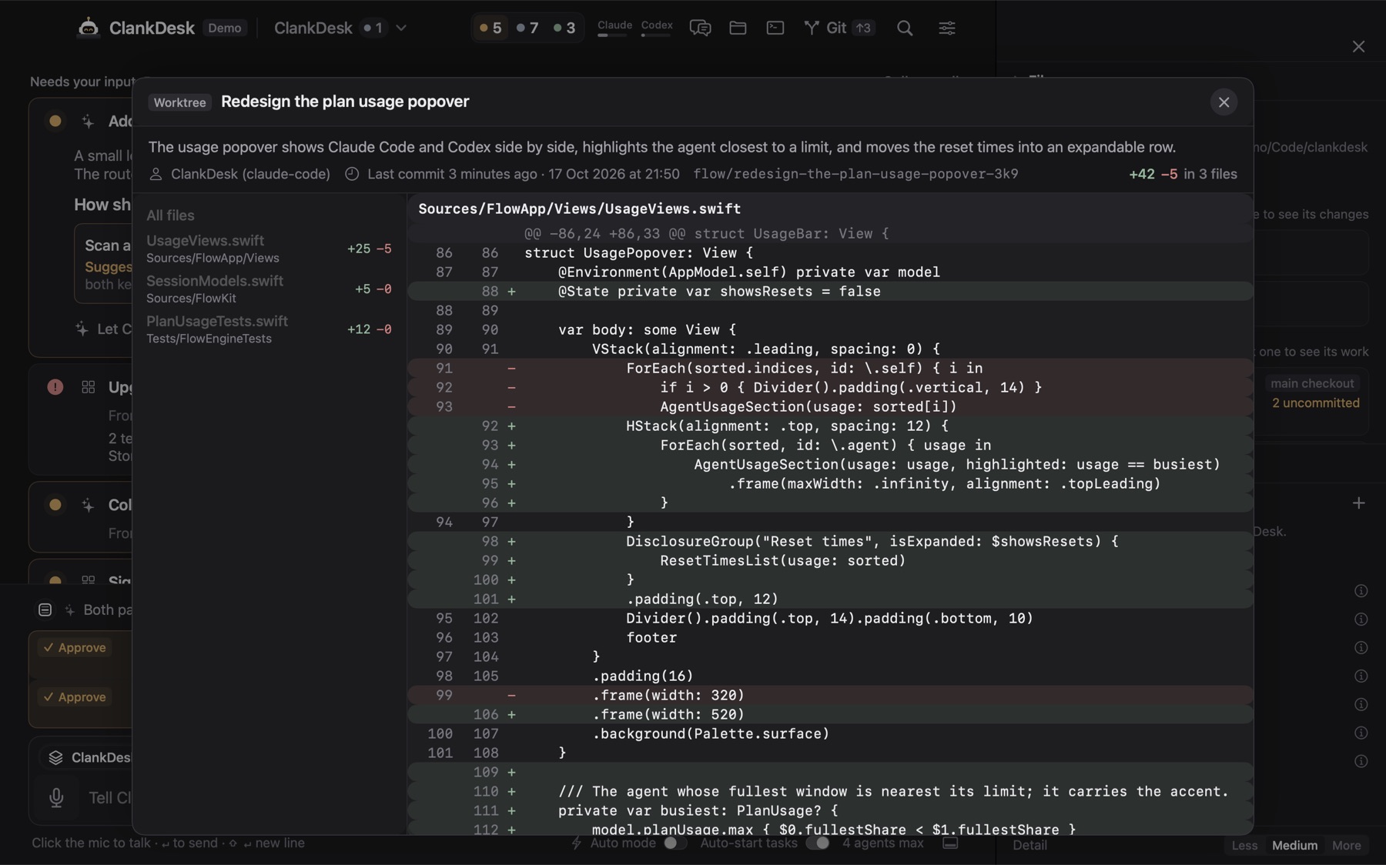The width and height of the screenshot is (1386, 865).
Task: Close the right side panel with X
Action: (x=1358, y=47)
